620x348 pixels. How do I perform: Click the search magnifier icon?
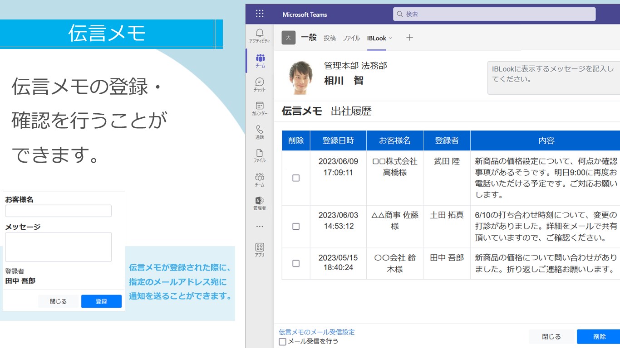click(x=400, y=14)
